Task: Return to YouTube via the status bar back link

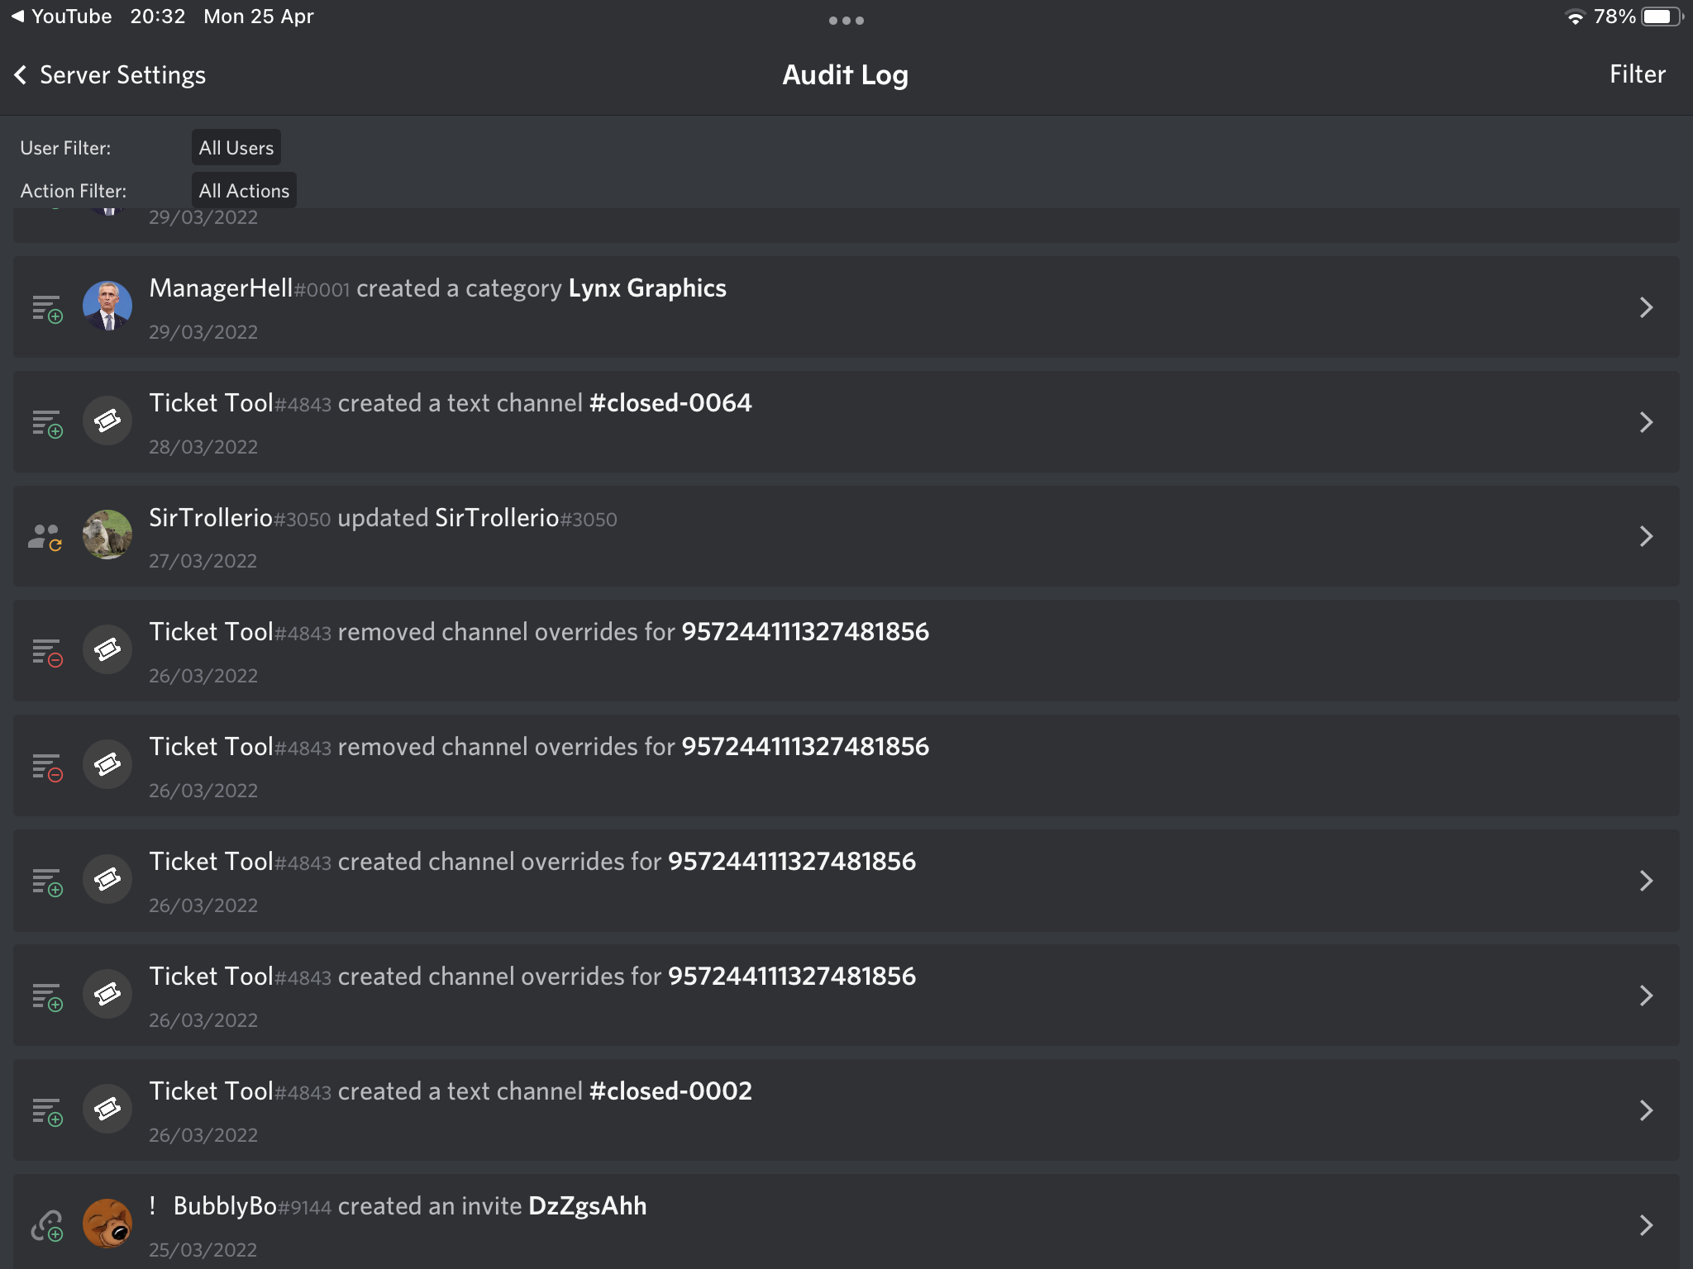Action: pyautogui.click(x=62, y=17)
